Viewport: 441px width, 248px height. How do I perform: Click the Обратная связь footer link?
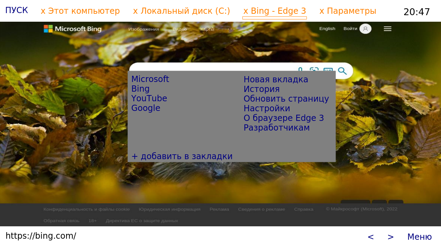[x=61, y=221]
